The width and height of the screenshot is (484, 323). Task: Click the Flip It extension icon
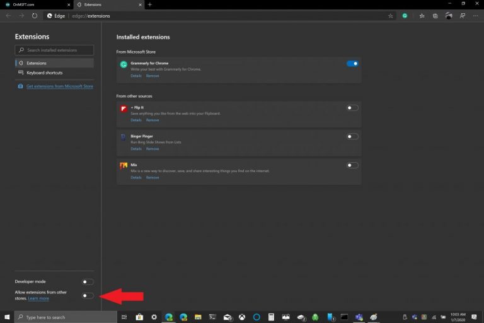click(x=124, y=109)
